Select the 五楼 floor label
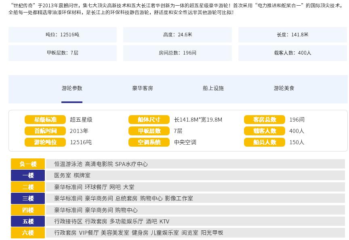This screenshot has height=240, width=349. (x=28, y=221)
